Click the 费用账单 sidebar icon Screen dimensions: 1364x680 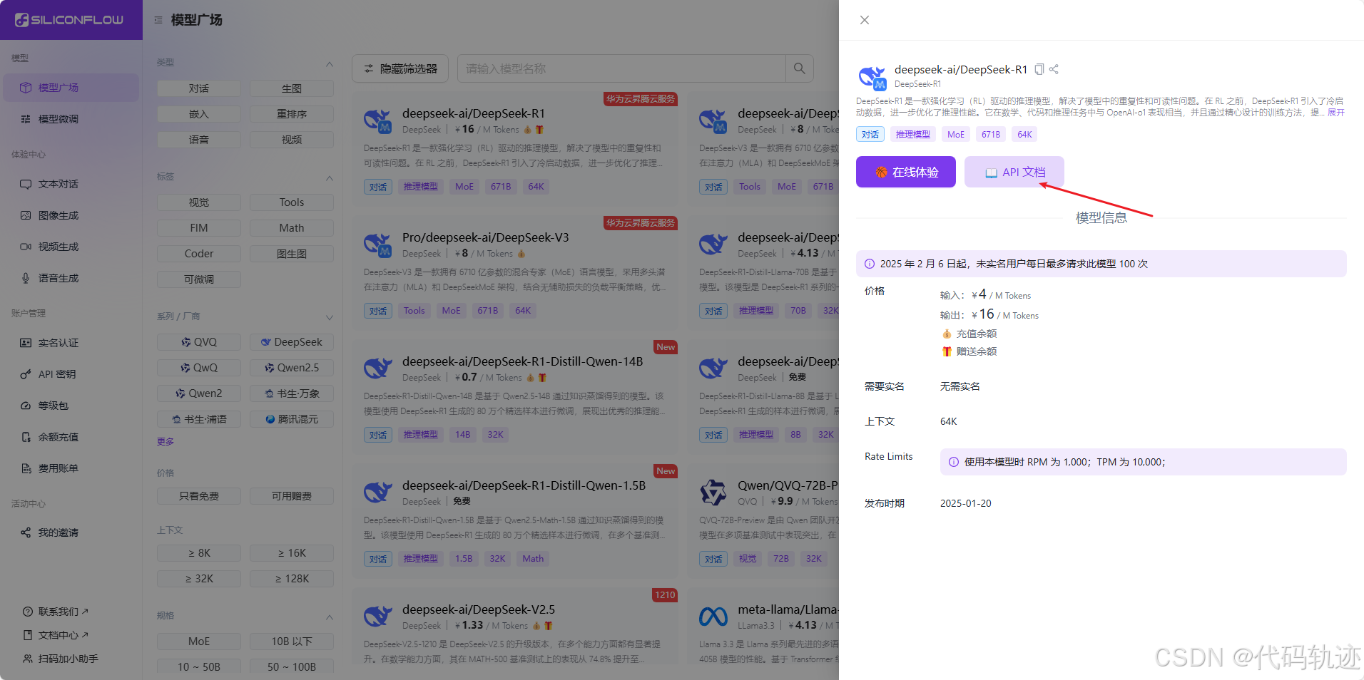[26, 468]
